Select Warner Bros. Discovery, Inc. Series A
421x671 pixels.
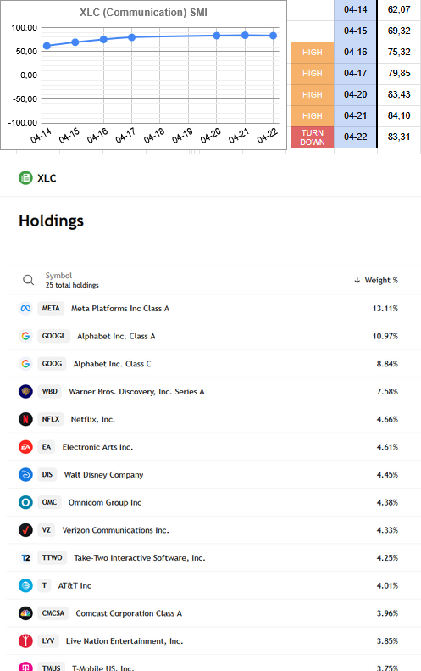tap(136, 392)
